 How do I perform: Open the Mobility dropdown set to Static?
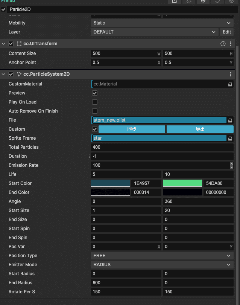coord(162,23)
